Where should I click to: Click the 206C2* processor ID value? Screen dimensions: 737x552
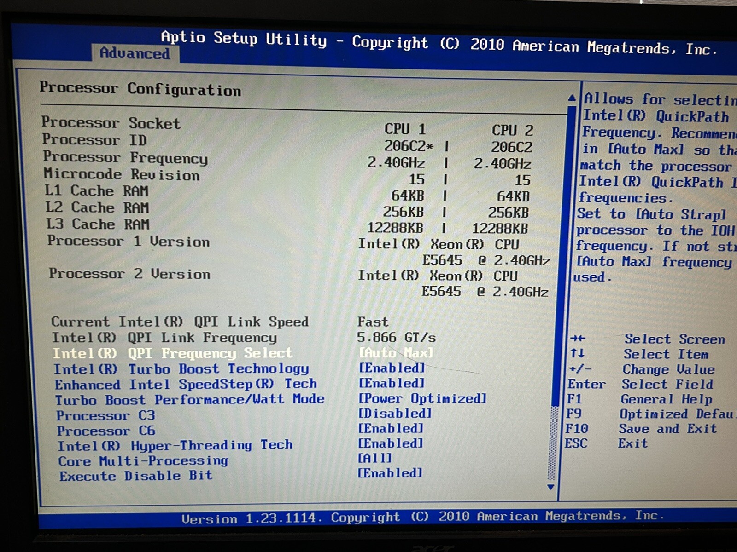point(409,146)
